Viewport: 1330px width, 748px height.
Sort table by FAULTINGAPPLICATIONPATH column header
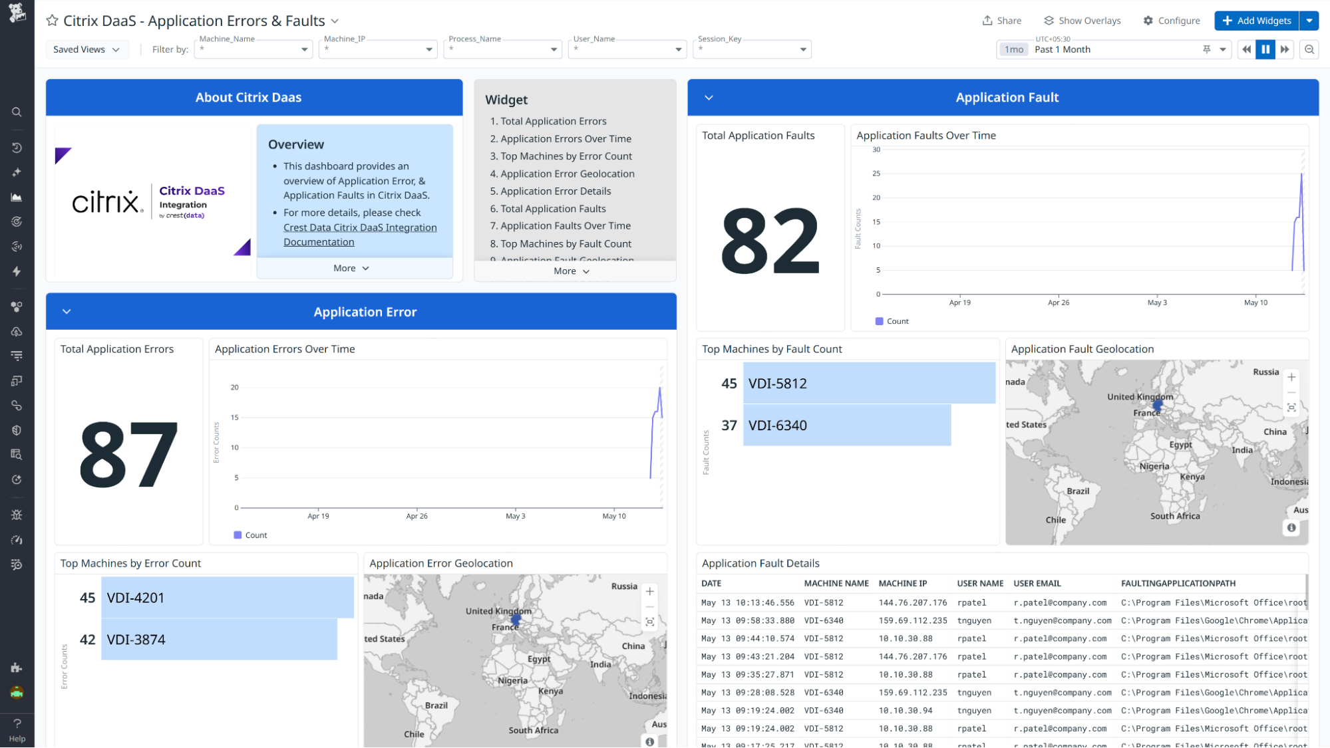(1178, 584)
